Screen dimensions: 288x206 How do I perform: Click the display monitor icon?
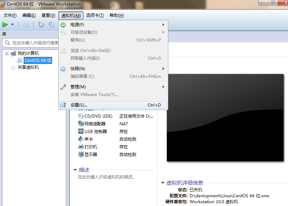[81, 154]
